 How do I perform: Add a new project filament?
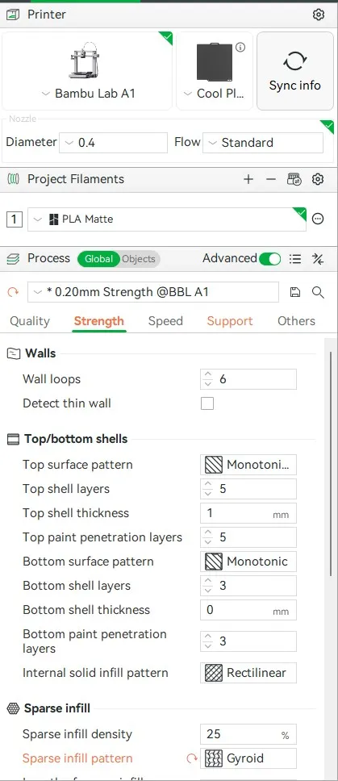tap(248, 179)
